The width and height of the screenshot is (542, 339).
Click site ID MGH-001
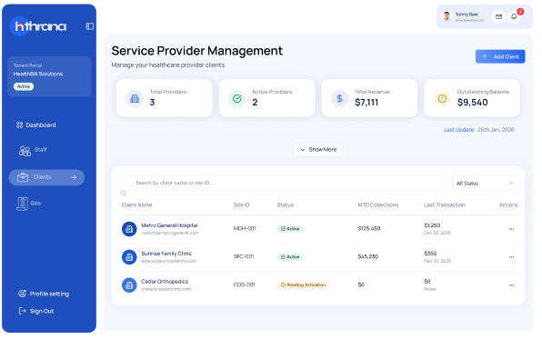245,228
